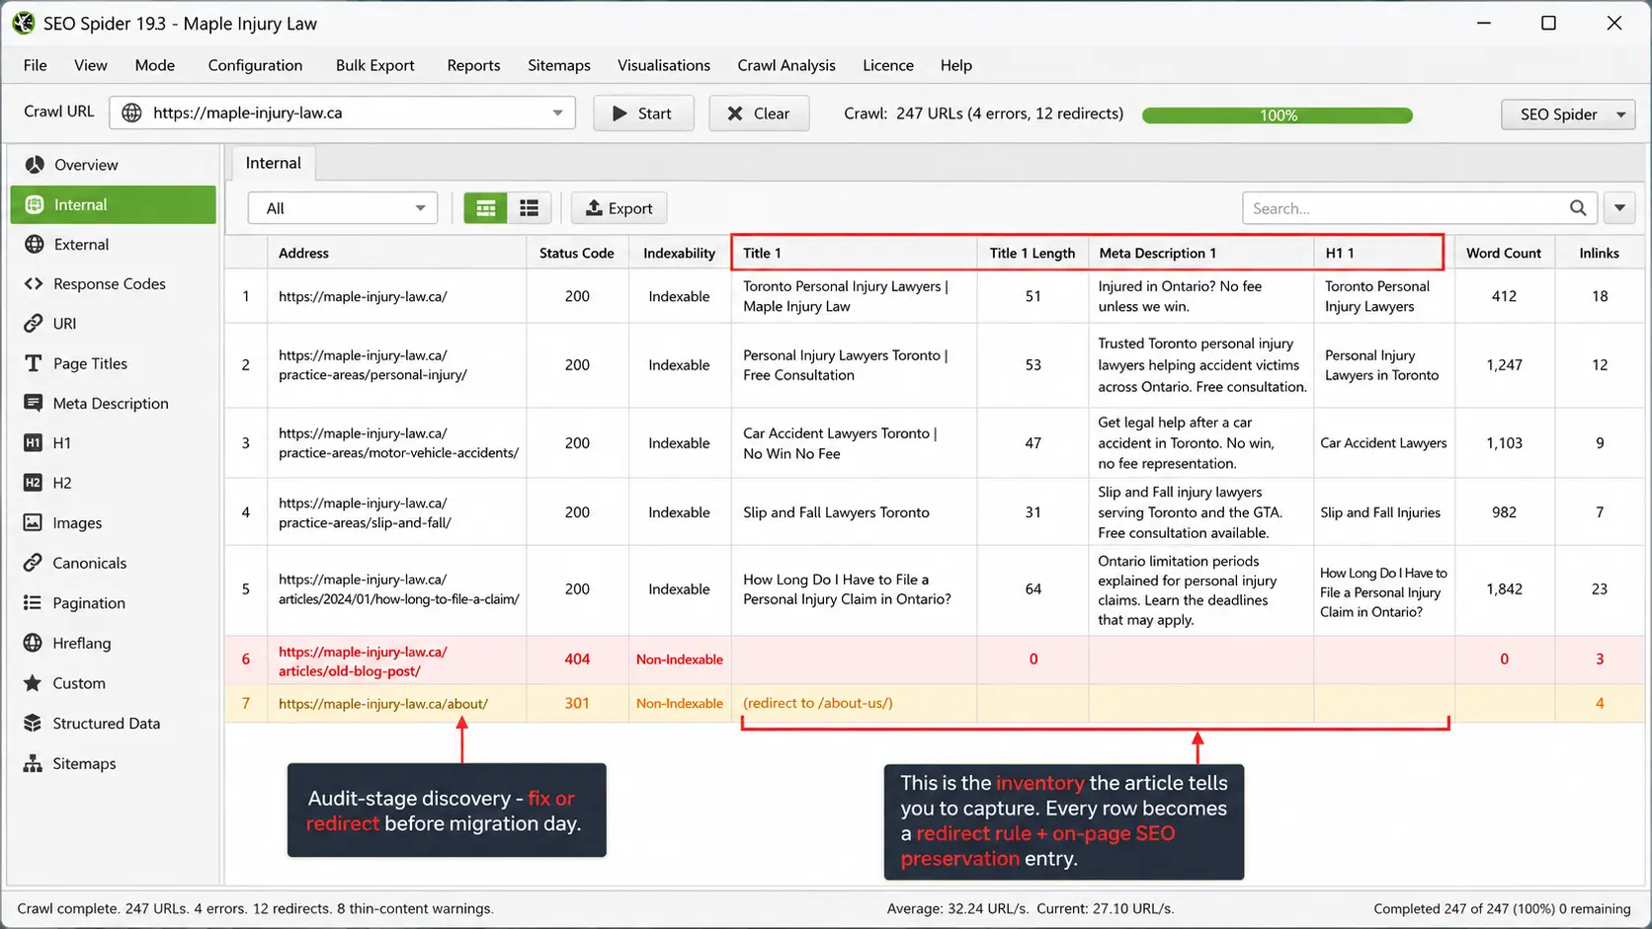This screenshot has height=929, width=1652.
Task: Sort by Title 1 Length column header
Action: click(x=1032, y=253)
